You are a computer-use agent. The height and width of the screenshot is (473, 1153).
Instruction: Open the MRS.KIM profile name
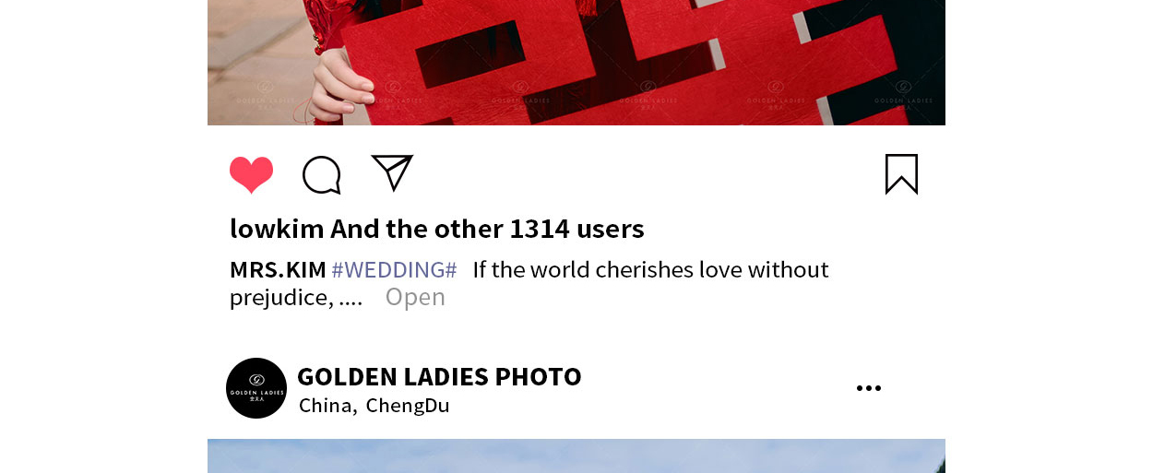pyautogui.click(x=278, y=270)
